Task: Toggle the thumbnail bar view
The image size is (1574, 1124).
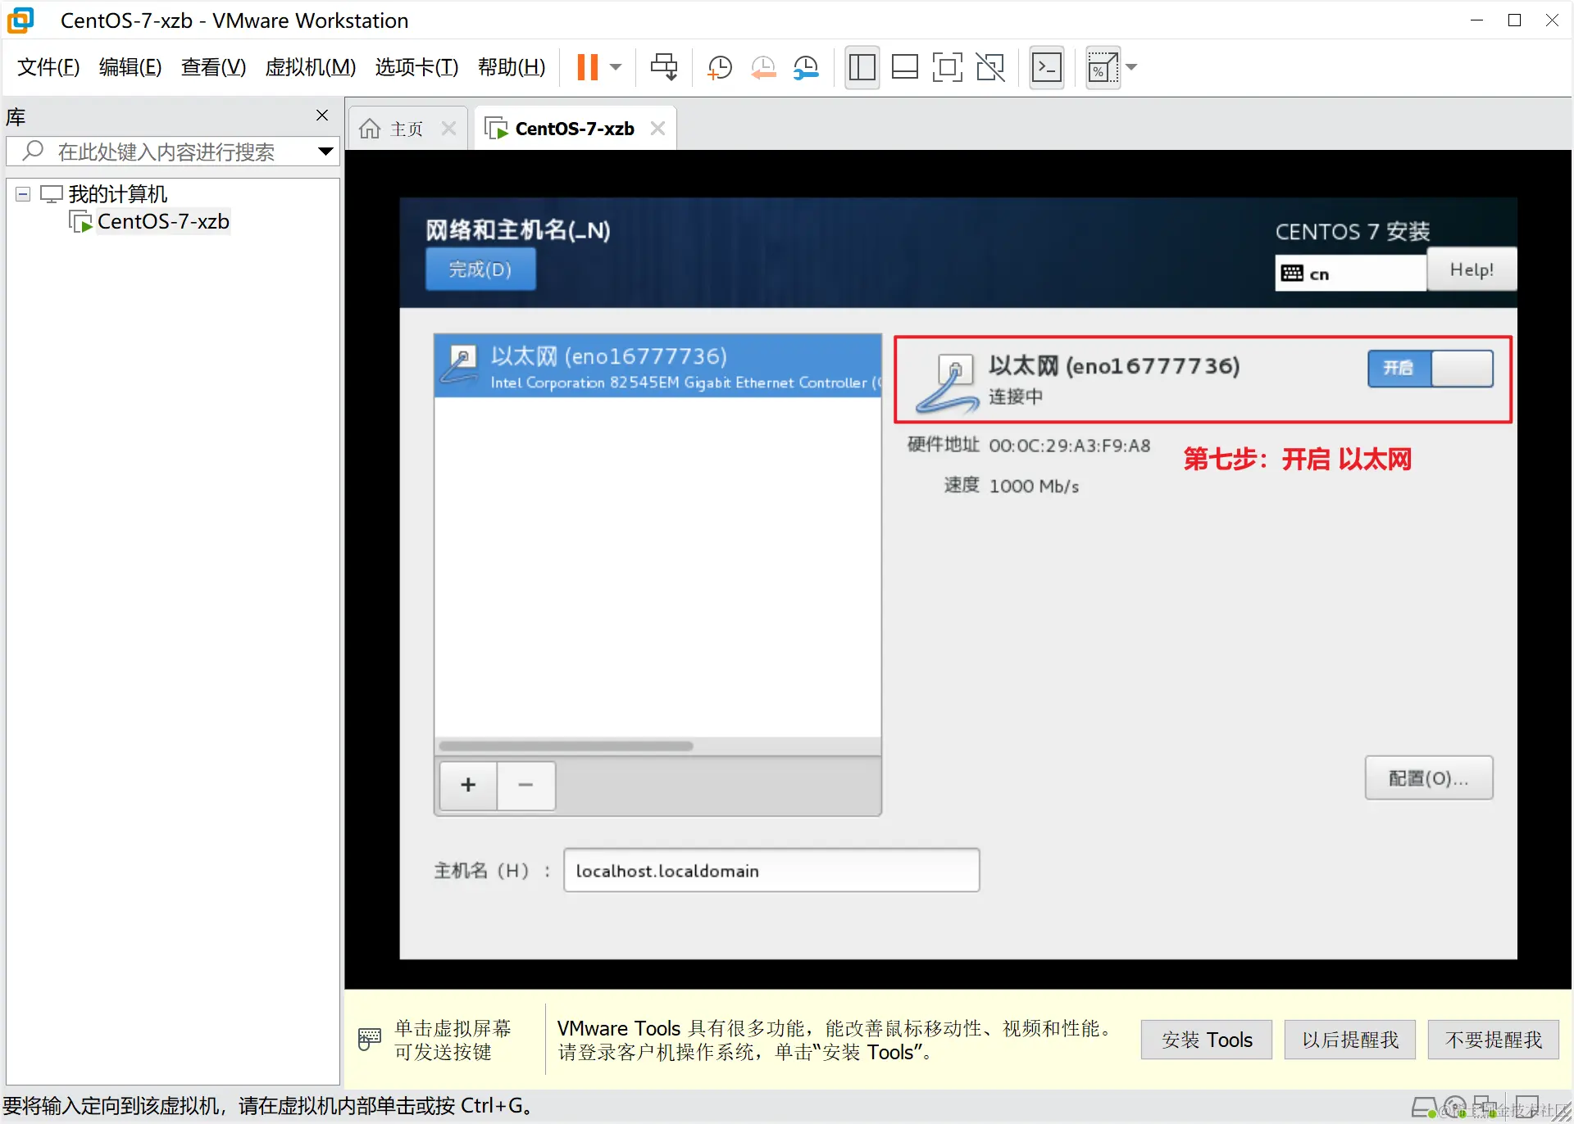Action: pyautogui.click(x=904, y=67)
